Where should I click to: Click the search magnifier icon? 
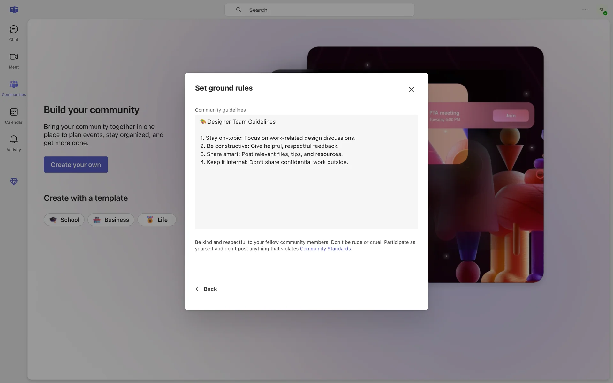pyautogui.click(x=238, y=10)
